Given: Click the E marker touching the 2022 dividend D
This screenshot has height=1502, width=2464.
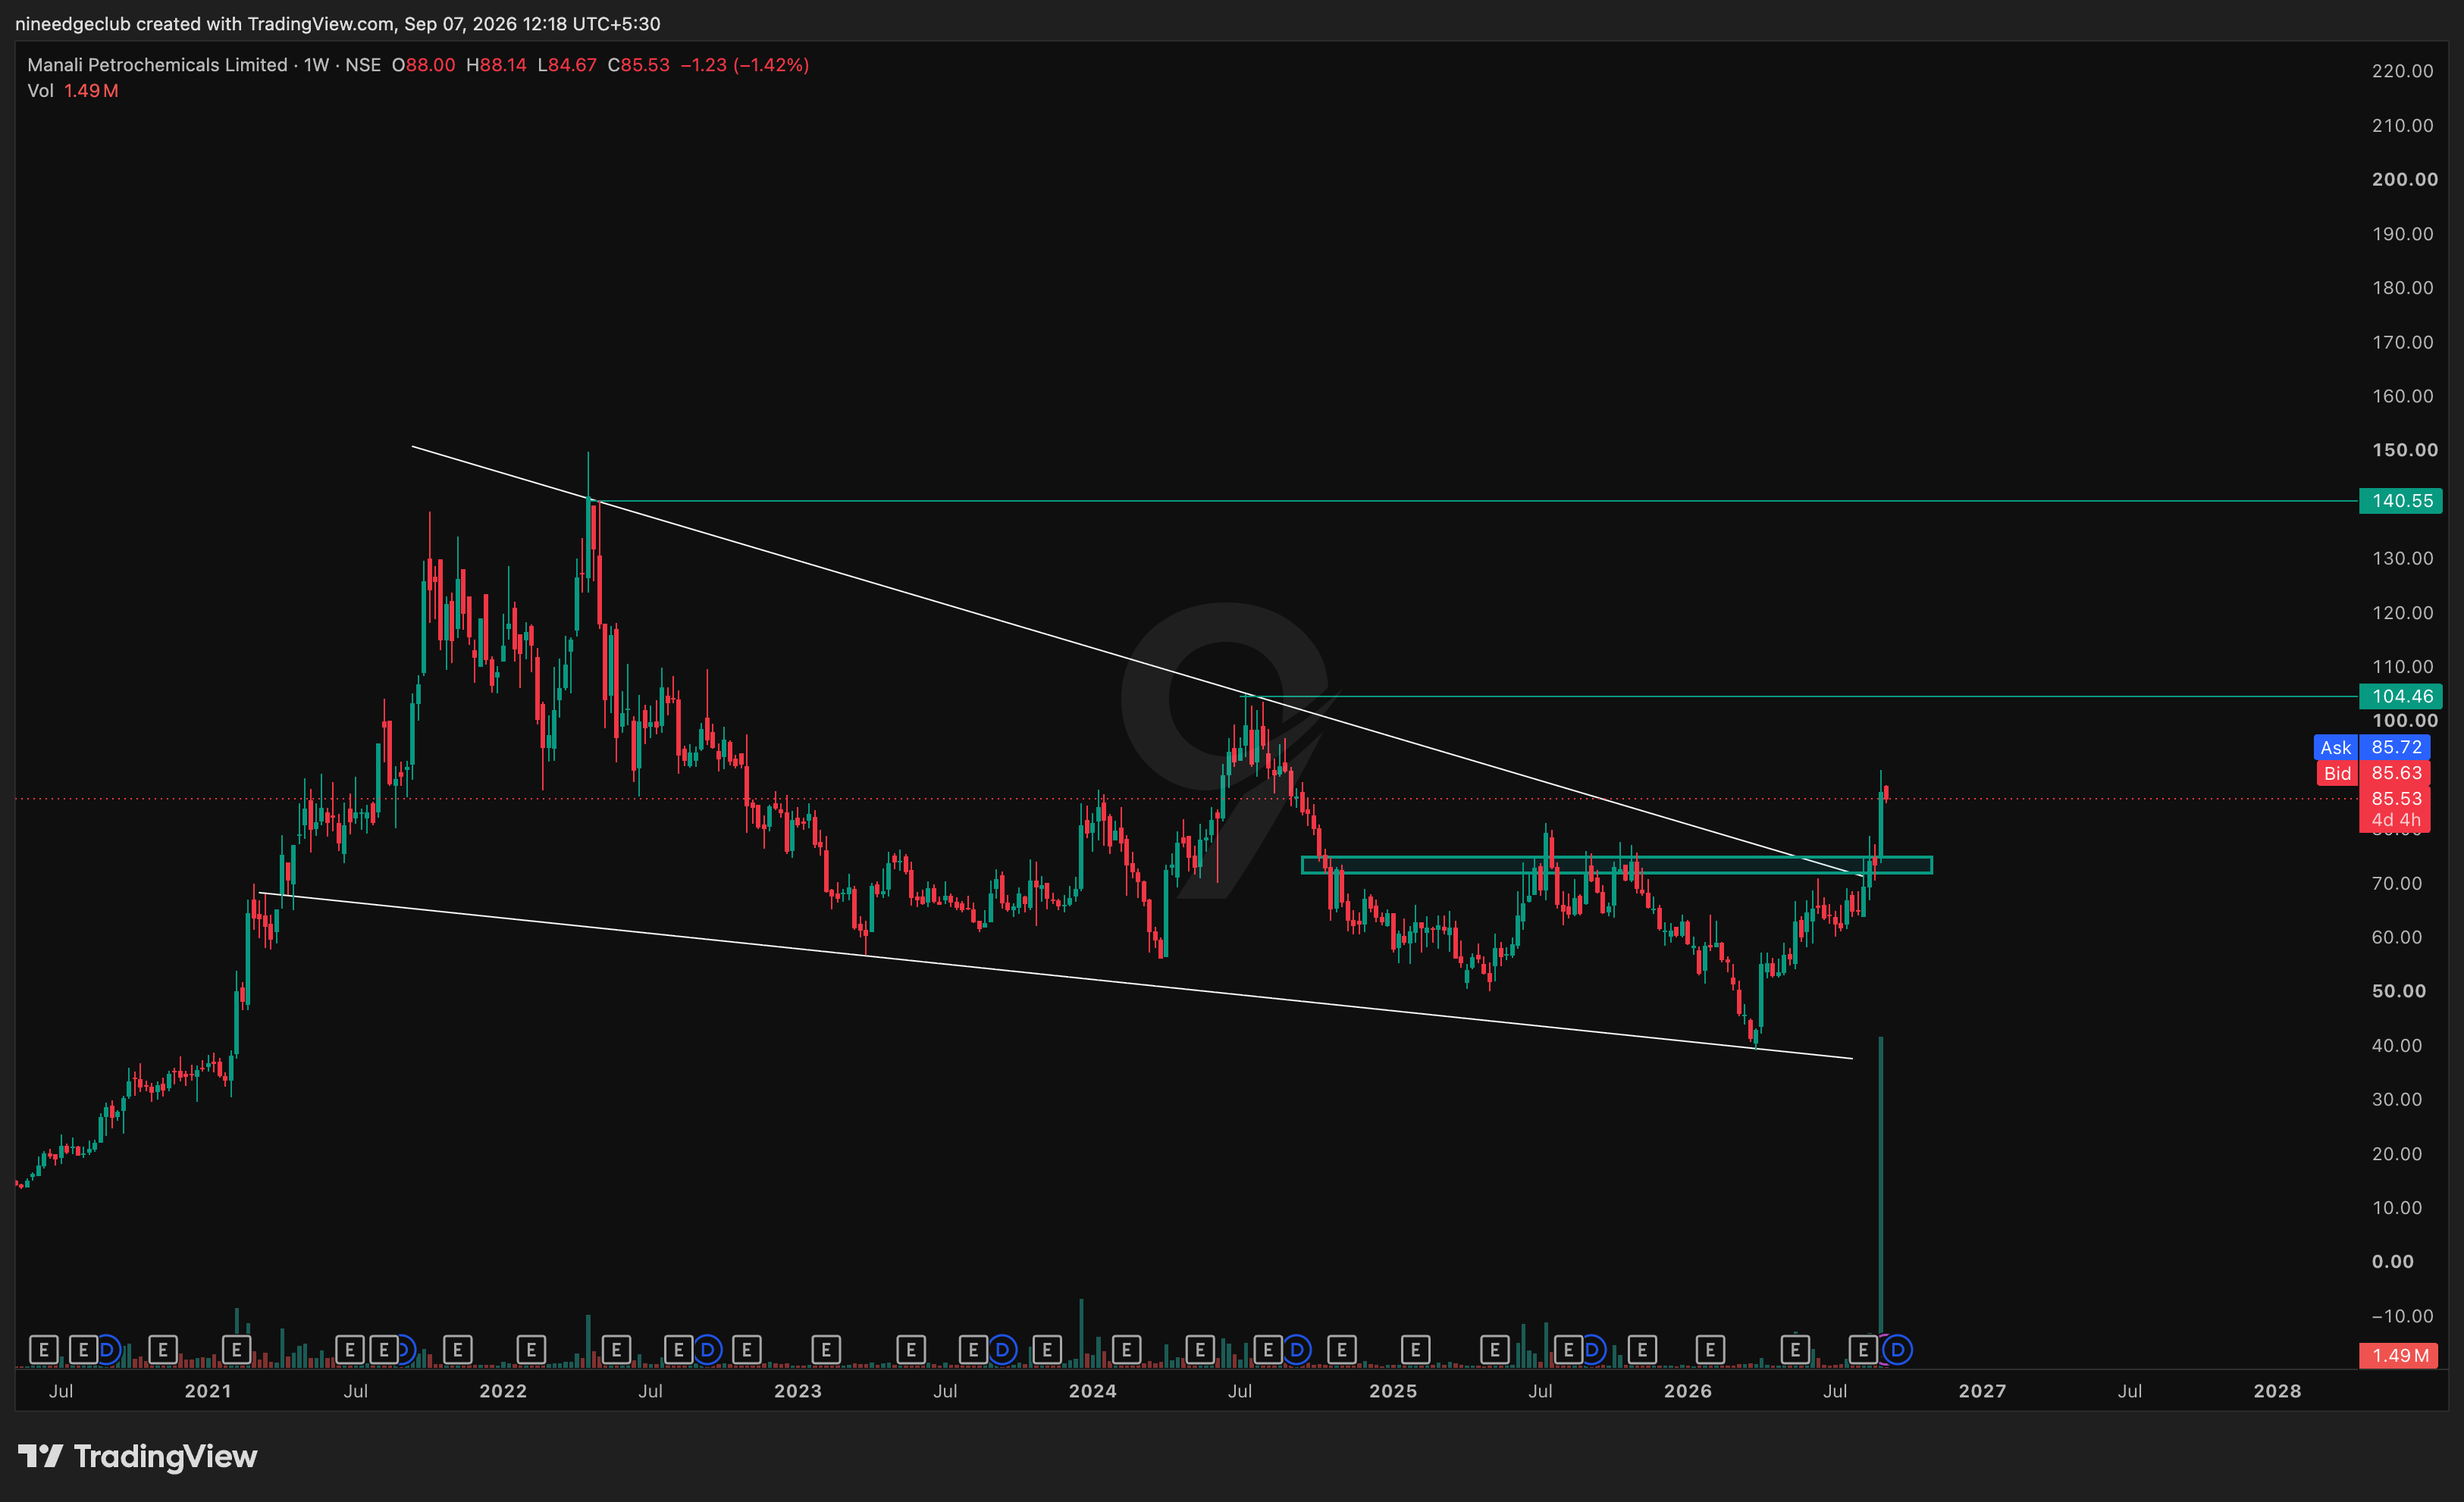Looking at the screenshot, I should (x=679, y=1350).
